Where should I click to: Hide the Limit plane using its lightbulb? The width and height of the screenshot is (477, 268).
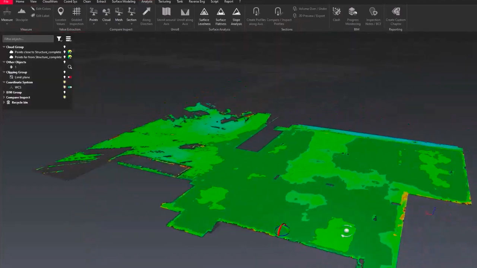click(64, 77)
